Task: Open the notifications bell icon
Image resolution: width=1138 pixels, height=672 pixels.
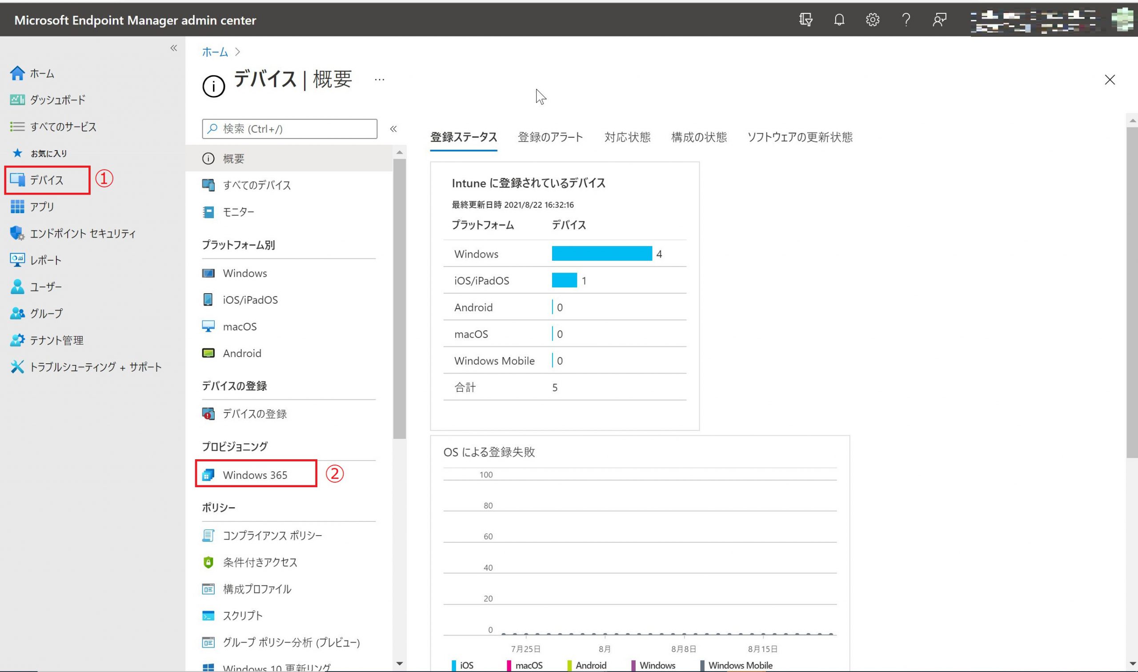Action: 839,20
